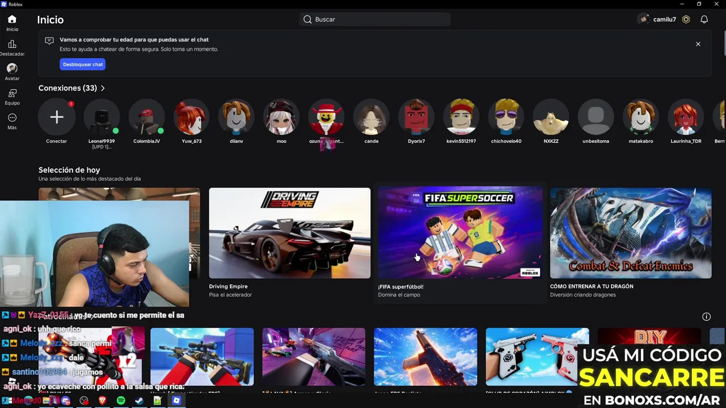Open Steam from the taskbar
726x408 pixels.
[139, 401]
